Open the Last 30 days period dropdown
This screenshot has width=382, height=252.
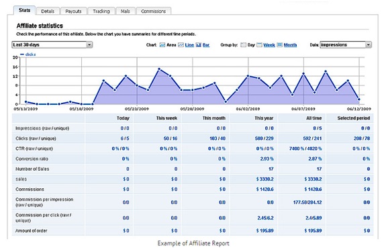[52, 44]
